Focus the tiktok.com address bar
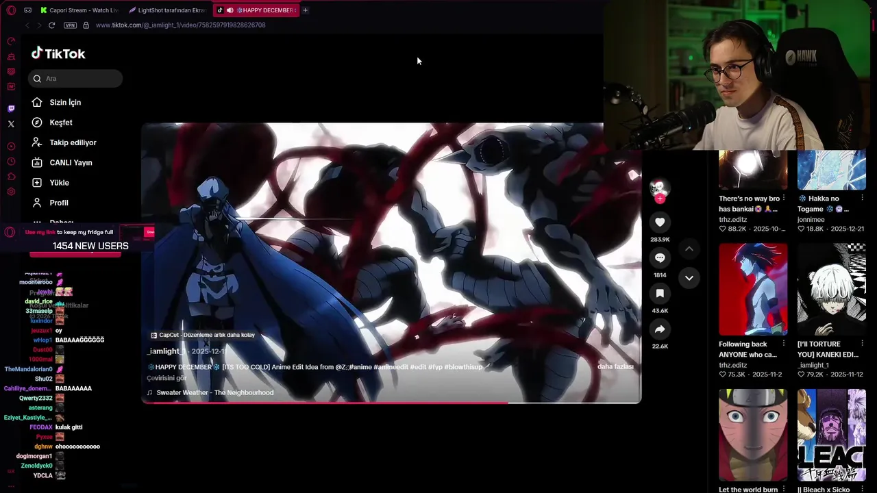877x493 pixels. (181, 25)
